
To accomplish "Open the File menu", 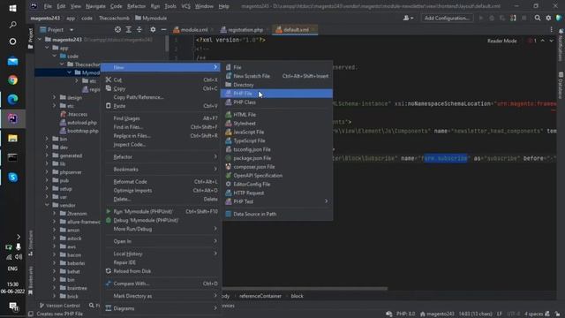I will [48, 6].
